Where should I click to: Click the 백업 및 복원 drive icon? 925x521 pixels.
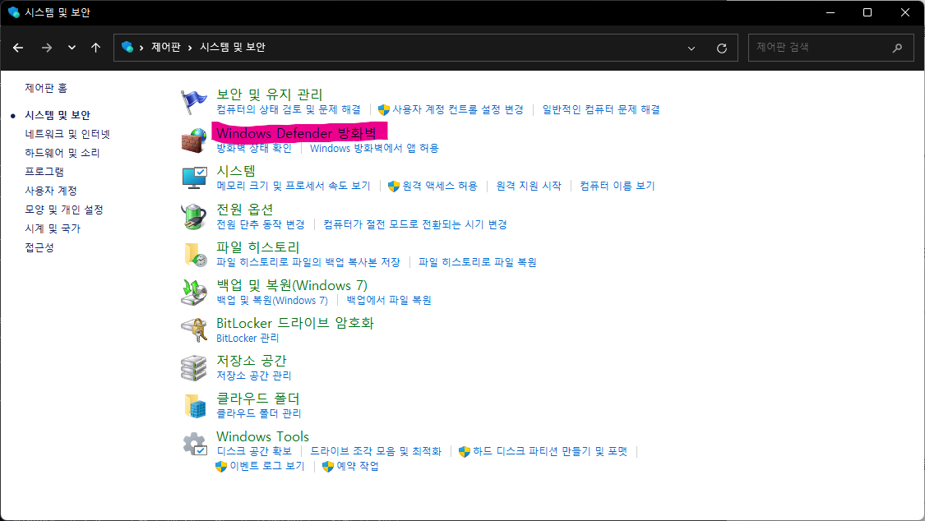click(194, 293)
